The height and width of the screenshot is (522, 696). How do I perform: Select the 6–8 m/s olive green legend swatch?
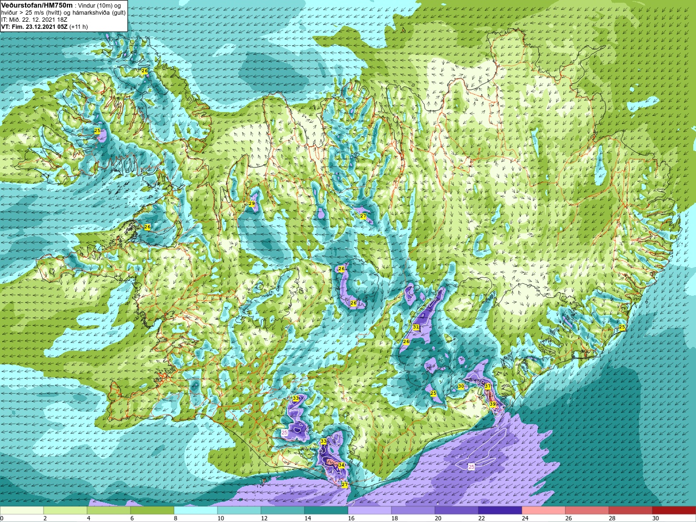(x=152, y=510)
